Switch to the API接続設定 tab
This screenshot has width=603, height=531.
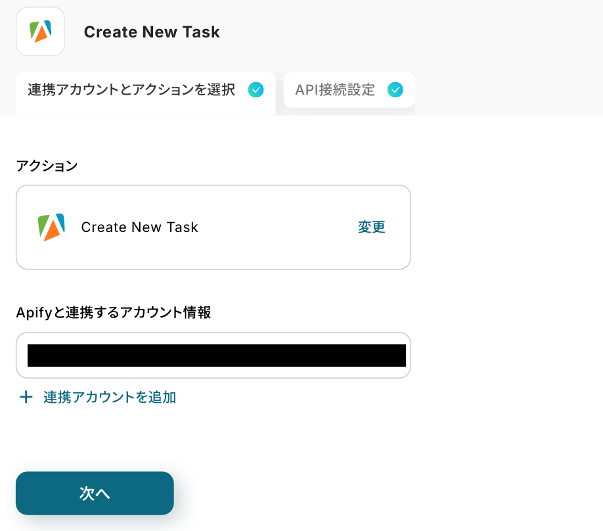point(349,90)
